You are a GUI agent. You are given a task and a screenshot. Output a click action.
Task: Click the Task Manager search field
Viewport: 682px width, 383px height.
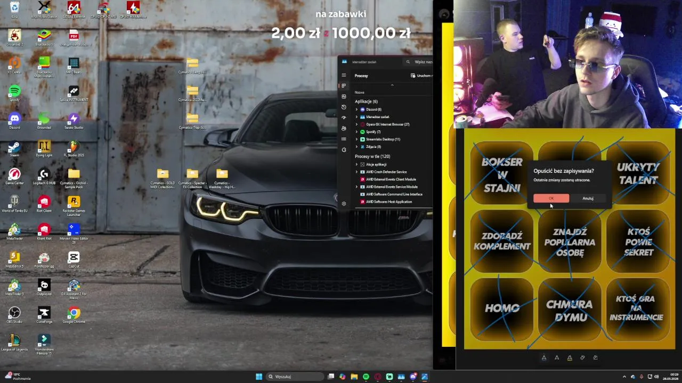coord(418,62)
